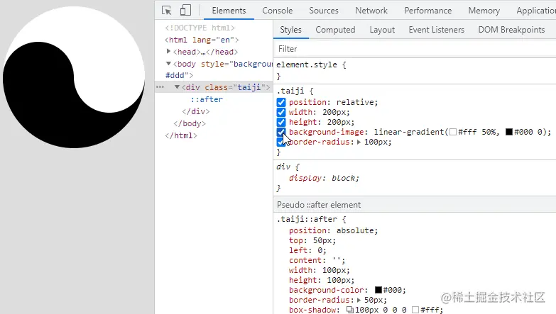556x314 pixels.
Task: Open the Console tab
Action: 278,11
